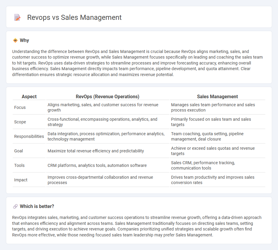Click the chain link icon beside Which is better?
This screenshot has height=250, width=278.
tap(15, 207)
